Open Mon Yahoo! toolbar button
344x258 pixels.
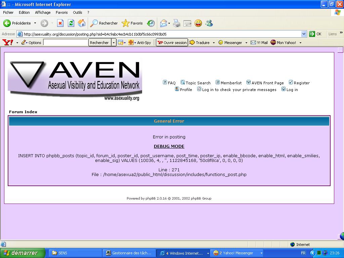pos(283,43)
